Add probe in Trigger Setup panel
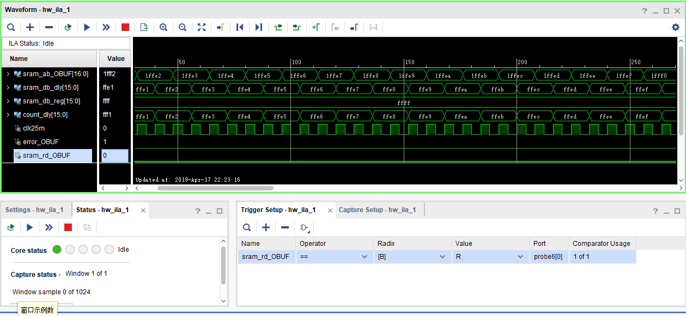The image size is (686, 316). (x=266, y=227)
